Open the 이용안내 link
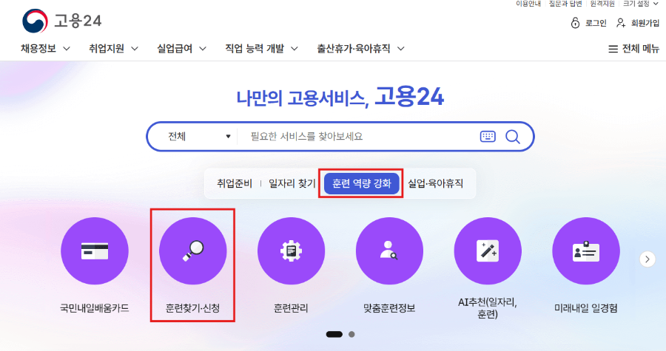666x351 pixels. click(528, 4)
